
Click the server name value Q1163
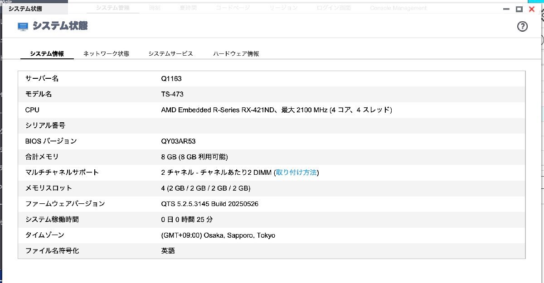pyautogui.click(x=171, y=79)
